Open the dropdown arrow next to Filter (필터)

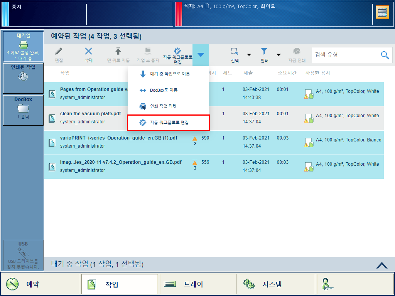pos(279,55)
